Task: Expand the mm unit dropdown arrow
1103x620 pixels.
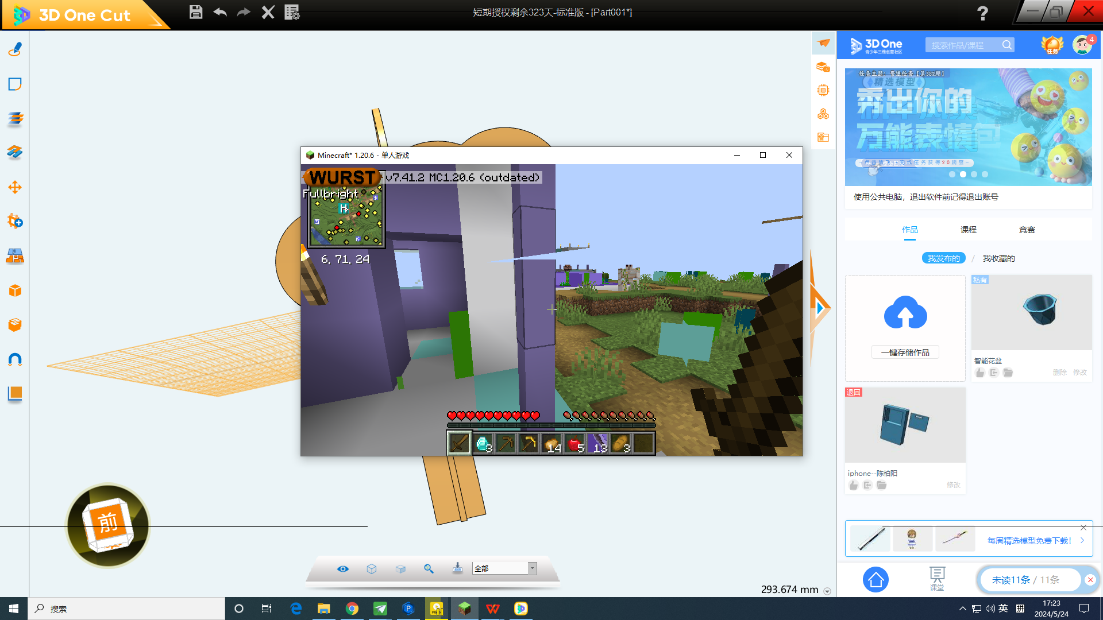Action: click(827, 591)
